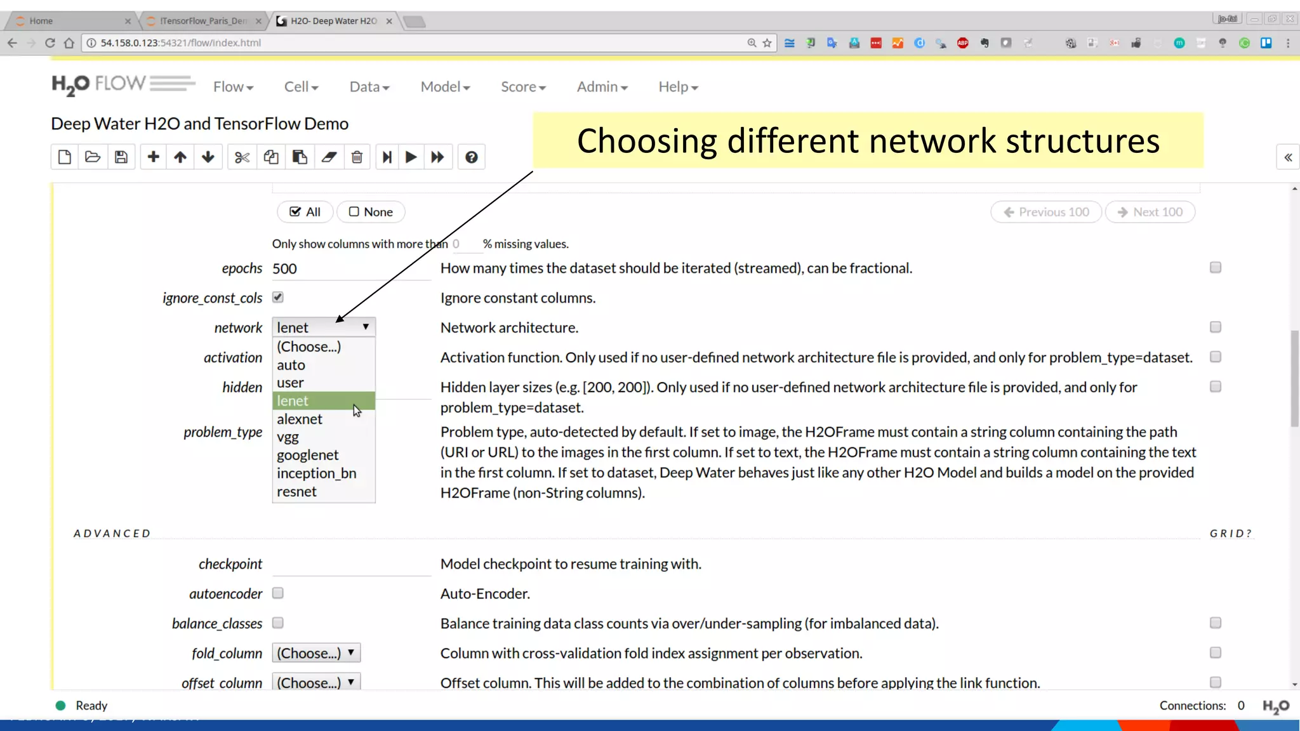
Task: Click the Previous 100 button
Action: tap(1046, 212)
